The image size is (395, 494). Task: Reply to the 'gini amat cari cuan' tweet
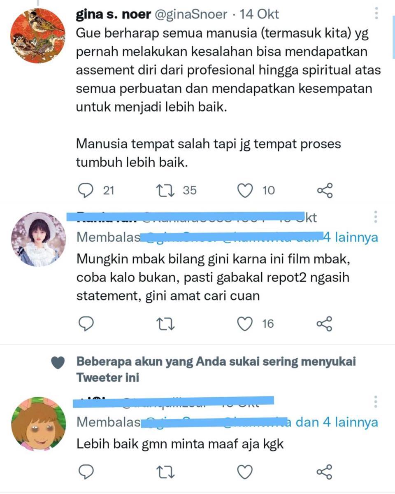tap(86, 324)
